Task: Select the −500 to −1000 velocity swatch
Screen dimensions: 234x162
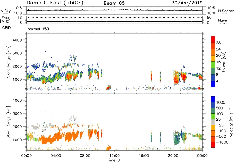Action: coord(213,139)
